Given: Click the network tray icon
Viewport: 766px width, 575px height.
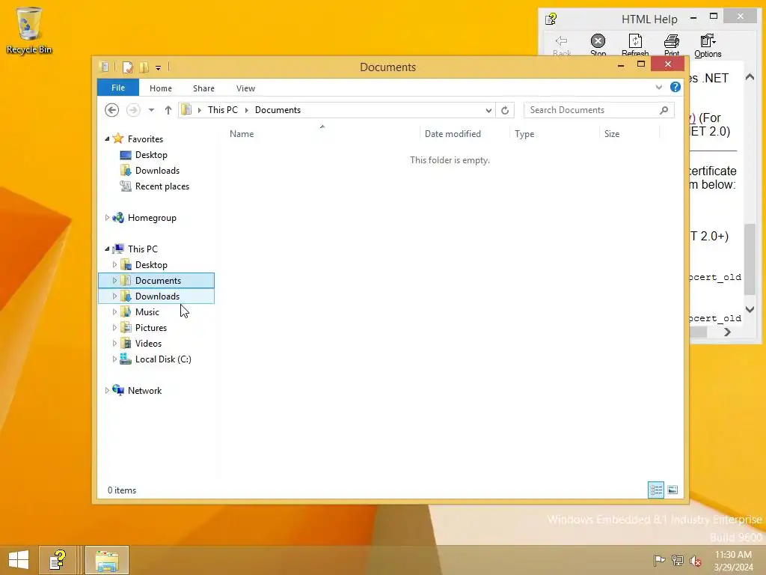Looking at the screenshot, I should [x=677, y=560].
